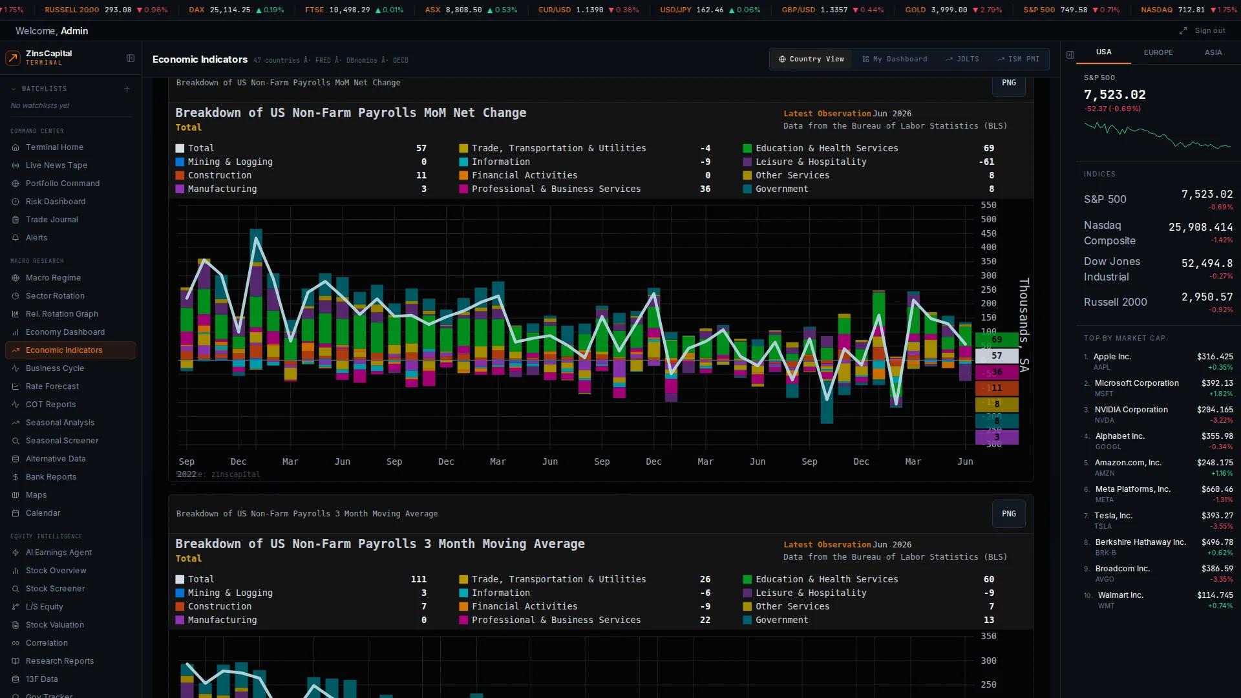Open Portfolio Command icon
The width and height of the screenshot is (1241, 698).
pyautogui.click(x=16, y=184)
